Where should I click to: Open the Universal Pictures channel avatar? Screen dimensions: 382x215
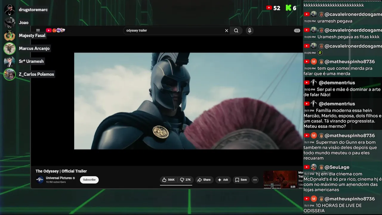pos(40,180)
